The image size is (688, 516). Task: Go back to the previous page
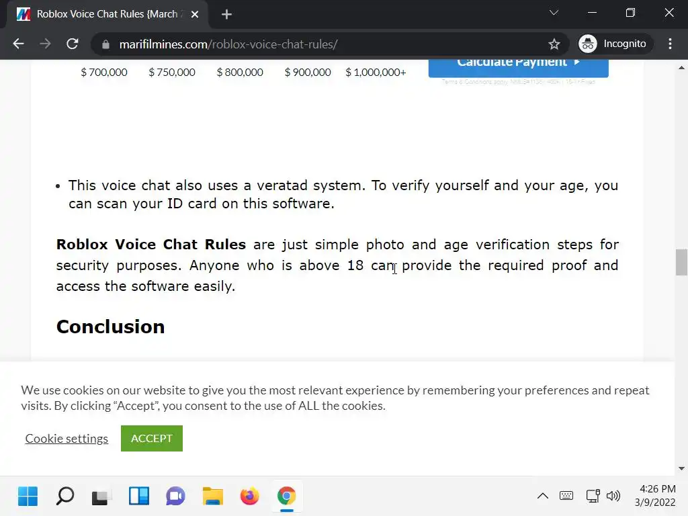tap(18, 44)
